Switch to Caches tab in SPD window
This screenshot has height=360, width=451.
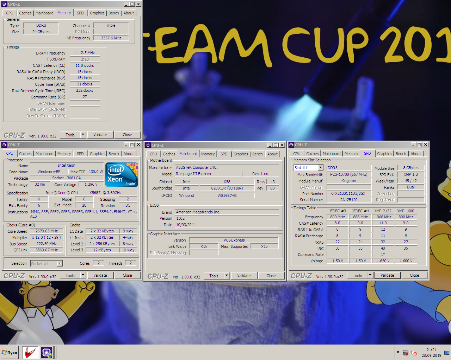coord(313,154)
